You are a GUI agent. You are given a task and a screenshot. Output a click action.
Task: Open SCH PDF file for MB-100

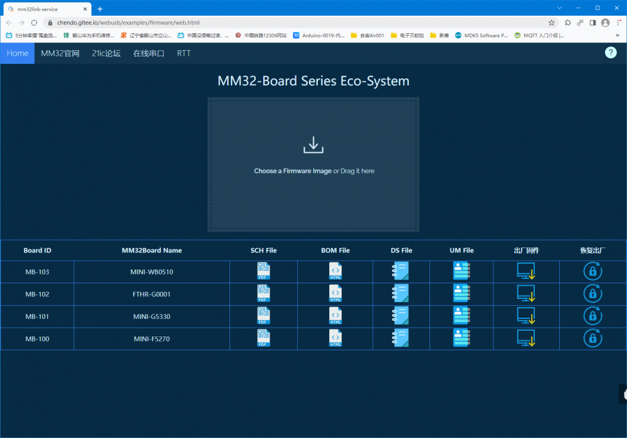[263, 338]
